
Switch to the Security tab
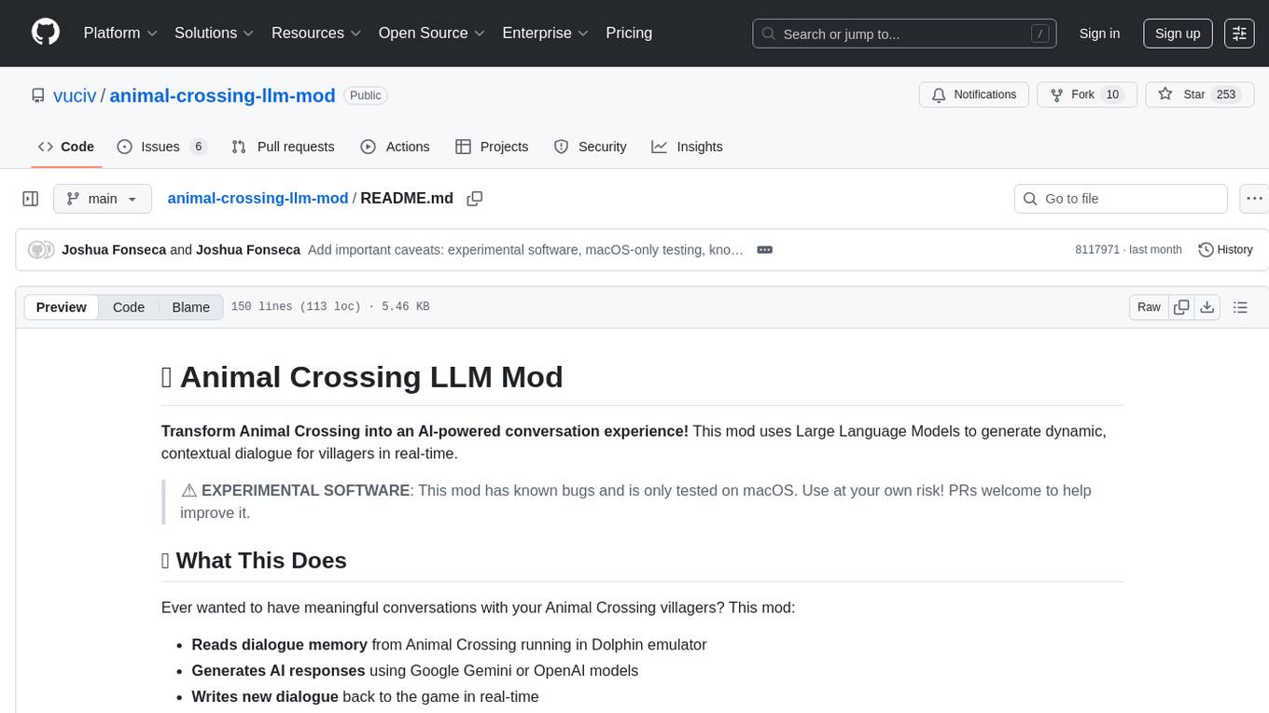pyautogui.click(x=590, y=147)
